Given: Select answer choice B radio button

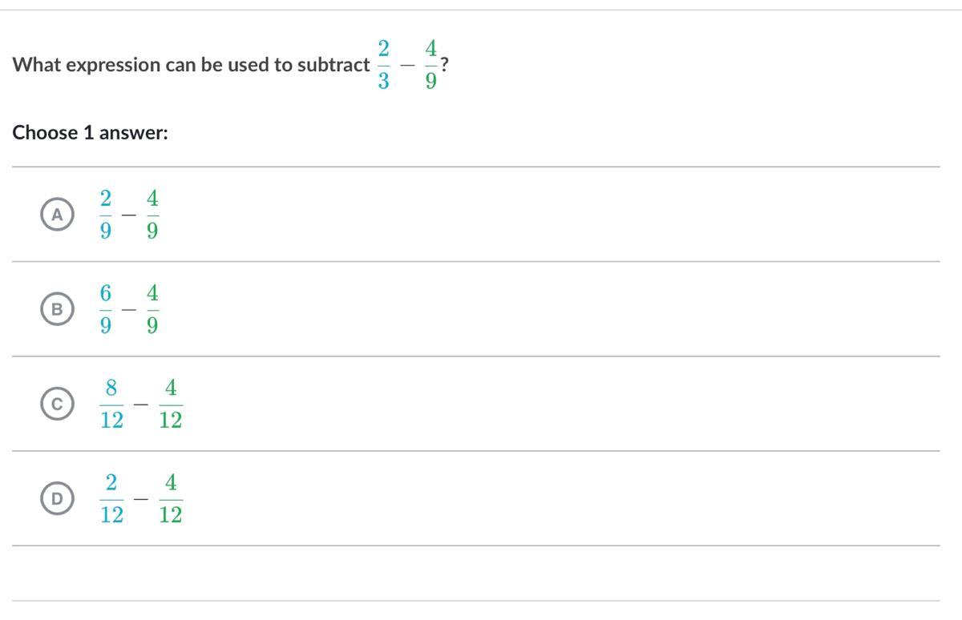Looking at the screenshot, I should pyautogui.click(x=56, y=309).
